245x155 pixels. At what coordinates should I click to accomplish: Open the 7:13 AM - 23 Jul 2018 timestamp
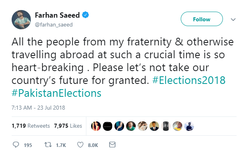coord(38,108)
